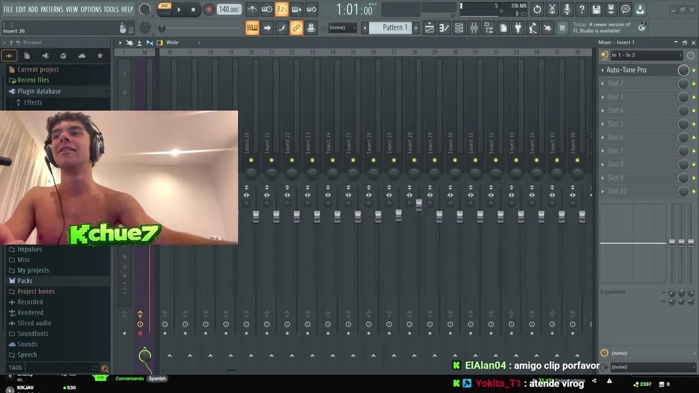The width and height of the screenshot is (699, 393).
Task: Open the mixer view icon
Action: coord(474,28)
